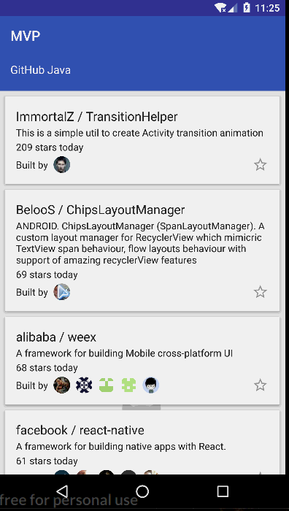Open the BelooS contributor avatar
The width and height of the screenshot is (289, 511).
click(x=61, y=292)
